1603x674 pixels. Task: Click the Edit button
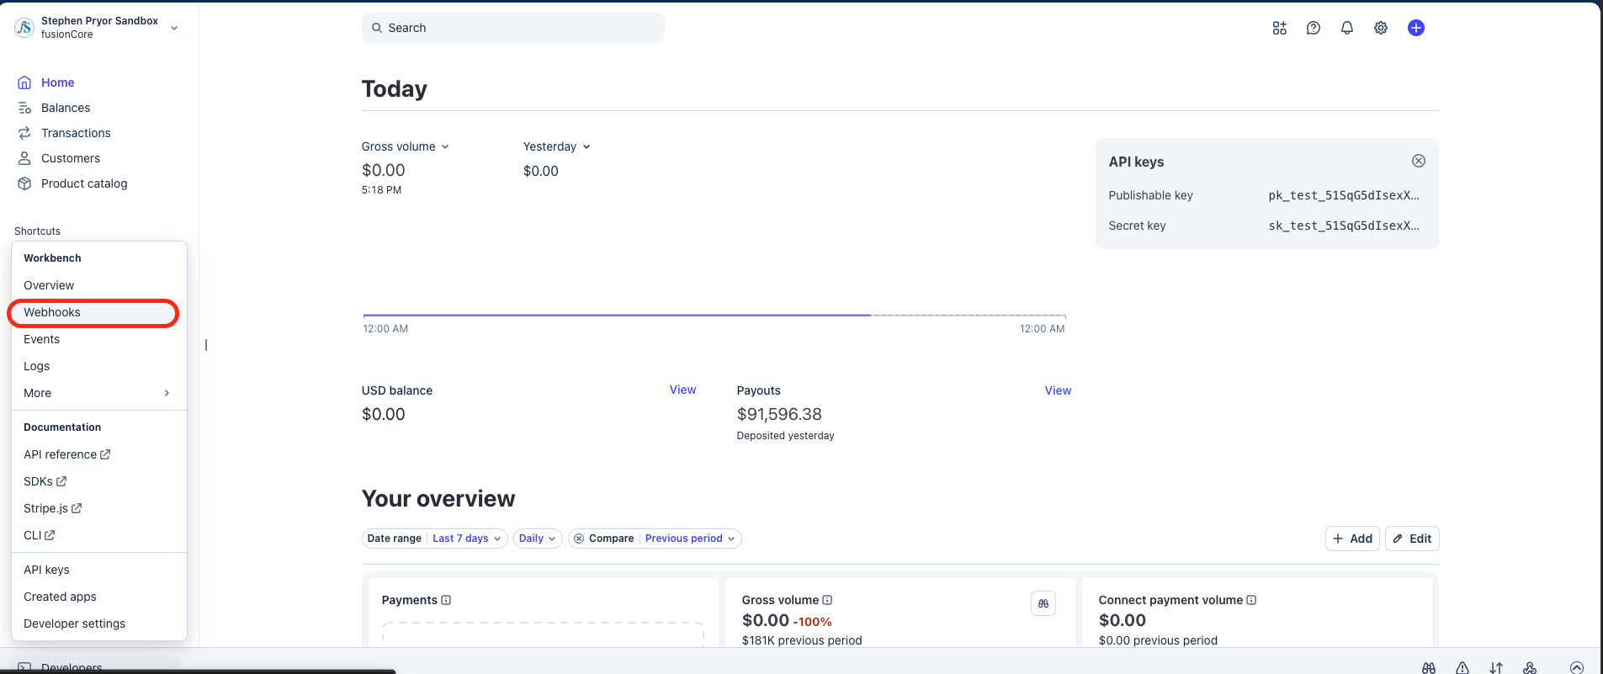[1412, 539]
